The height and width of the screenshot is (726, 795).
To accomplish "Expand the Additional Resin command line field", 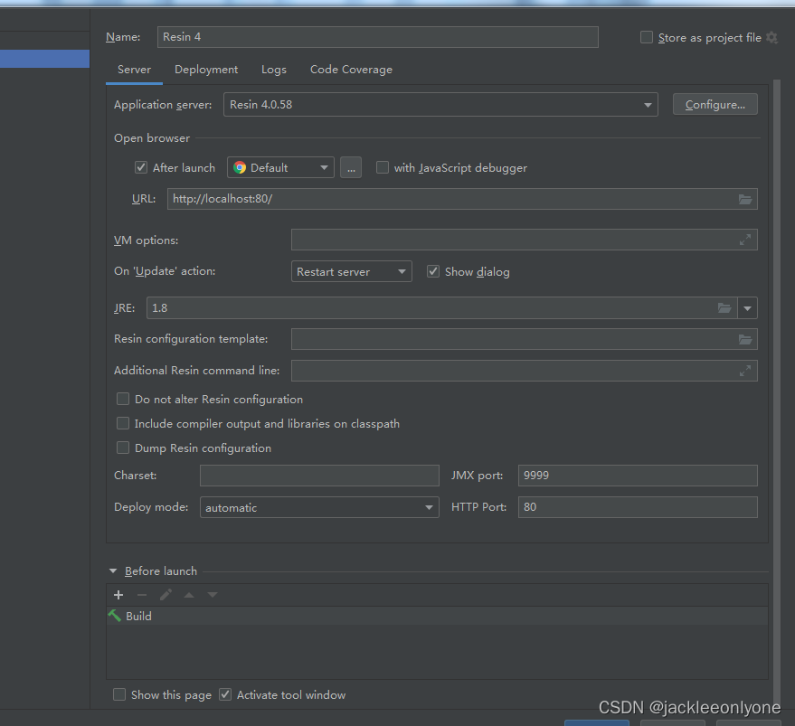I will (x=745, y=371).
